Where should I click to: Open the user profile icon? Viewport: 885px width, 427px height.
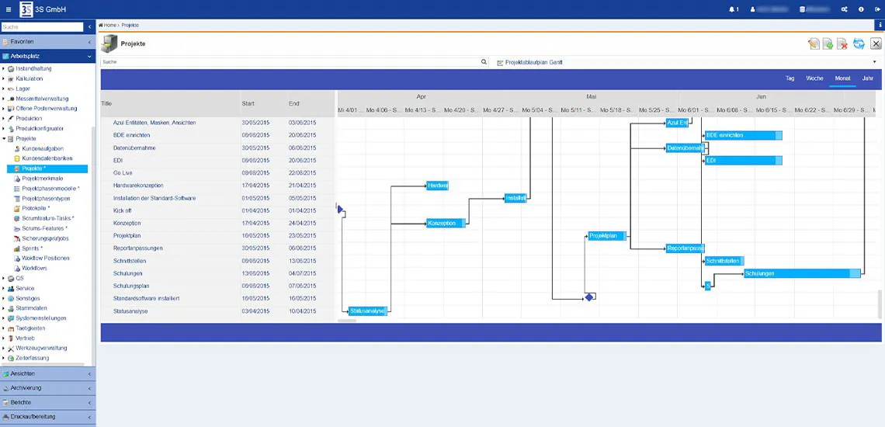tap(752, 9)
